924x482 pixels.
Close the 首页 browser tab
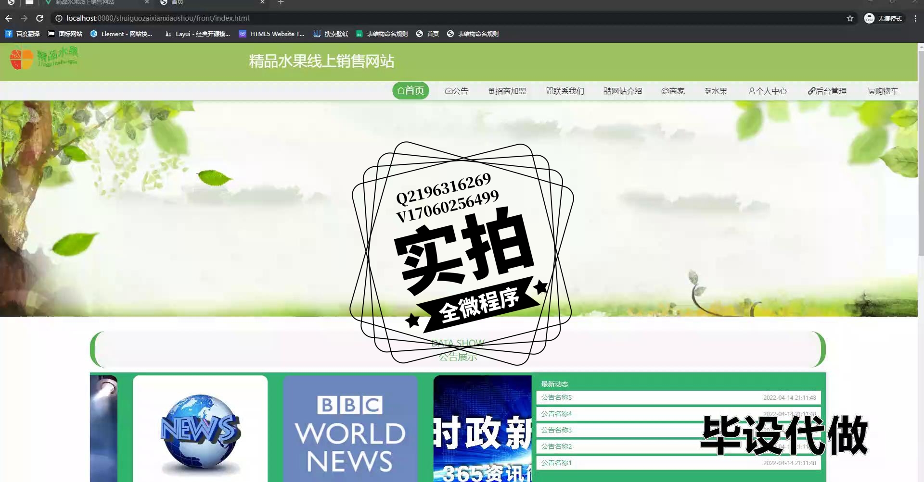pyautogui.click(x=262, y=2)
